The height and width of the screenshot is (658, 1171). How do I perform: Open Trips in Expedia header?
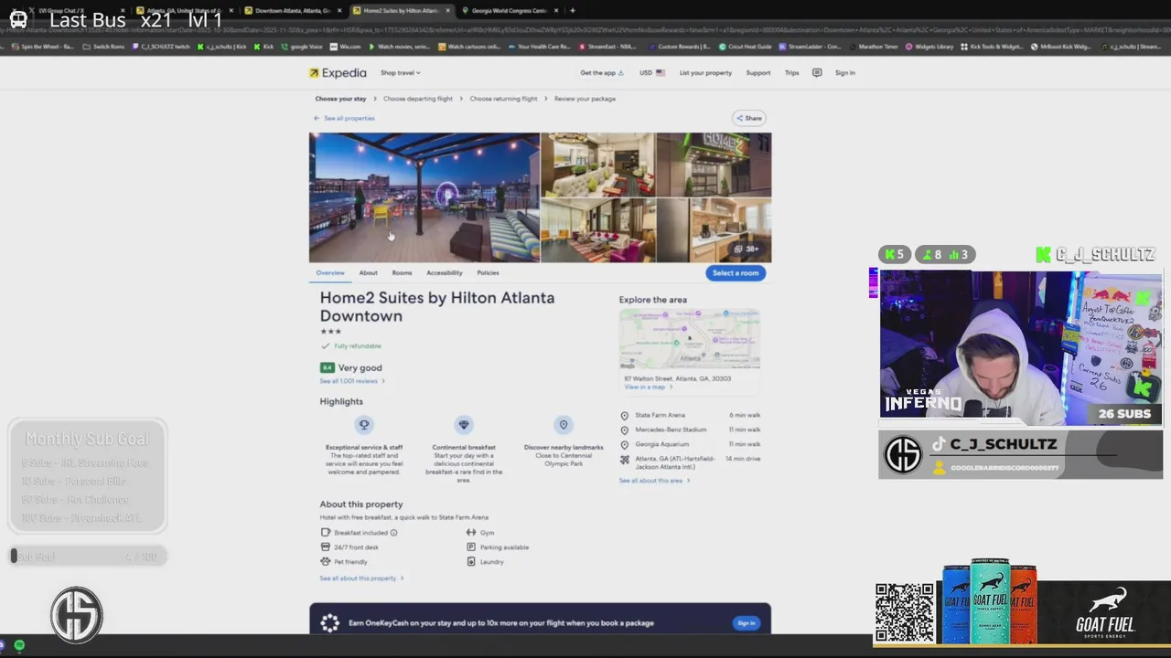[791, 73]
